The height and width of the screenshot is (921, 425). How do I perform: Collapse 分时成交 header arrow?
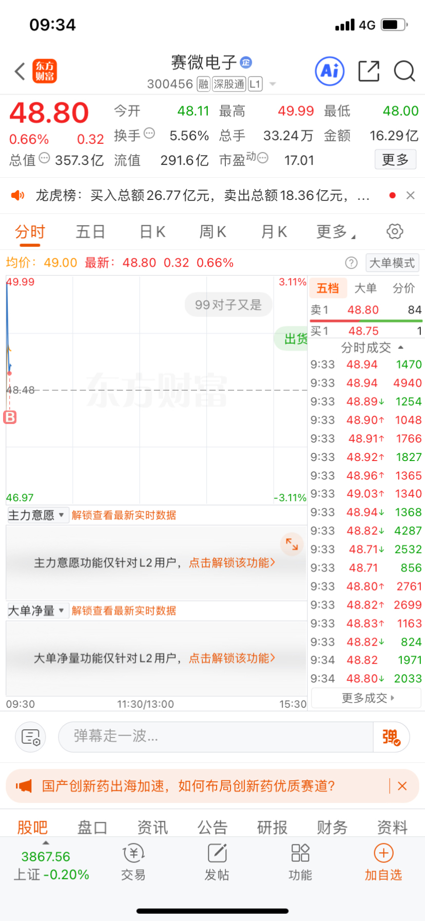tap(401, 347)
